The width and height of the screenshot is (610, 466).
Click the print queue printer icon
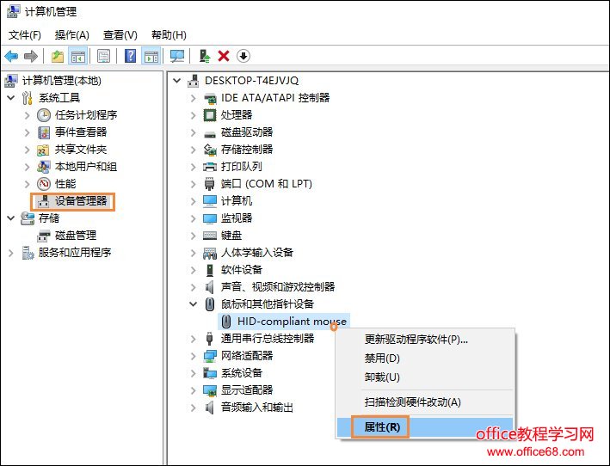(210, 167)
